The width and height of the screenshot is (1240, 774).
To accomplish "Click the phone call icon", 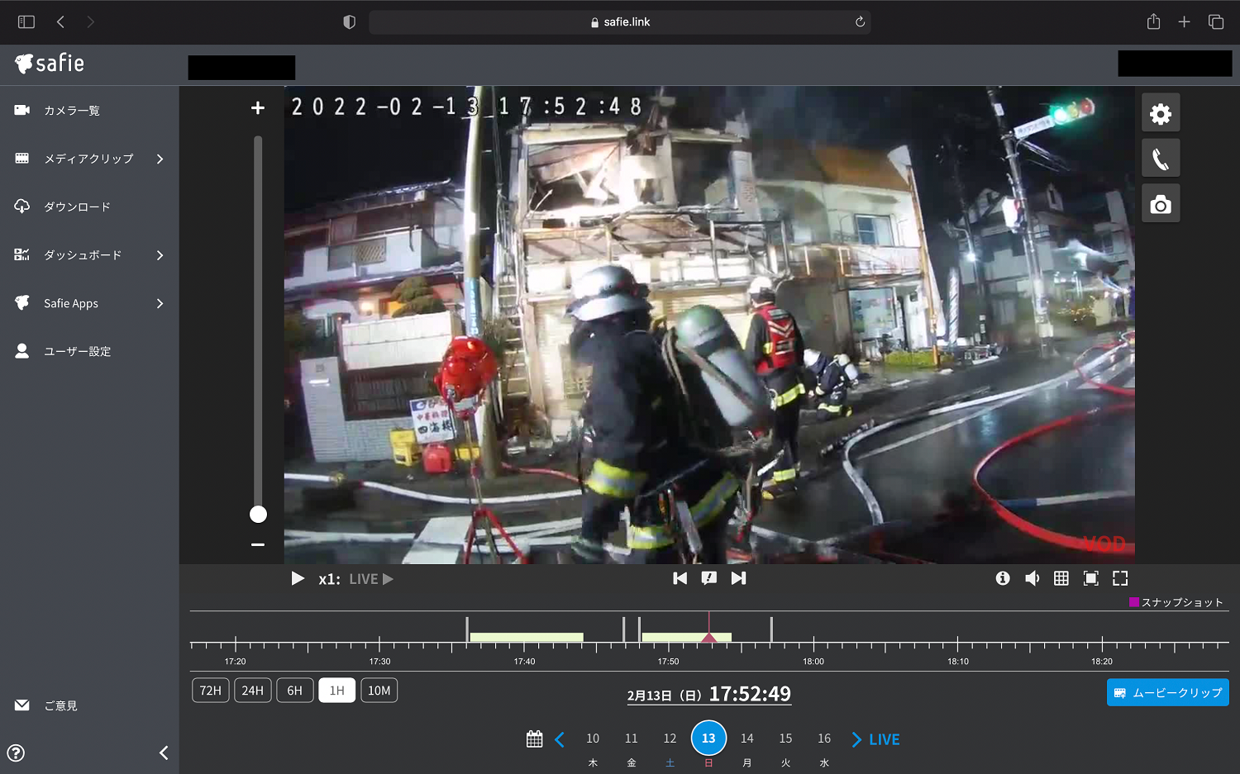I will [1160, 159].
